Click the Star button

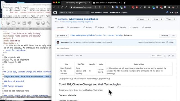(156, 19)
